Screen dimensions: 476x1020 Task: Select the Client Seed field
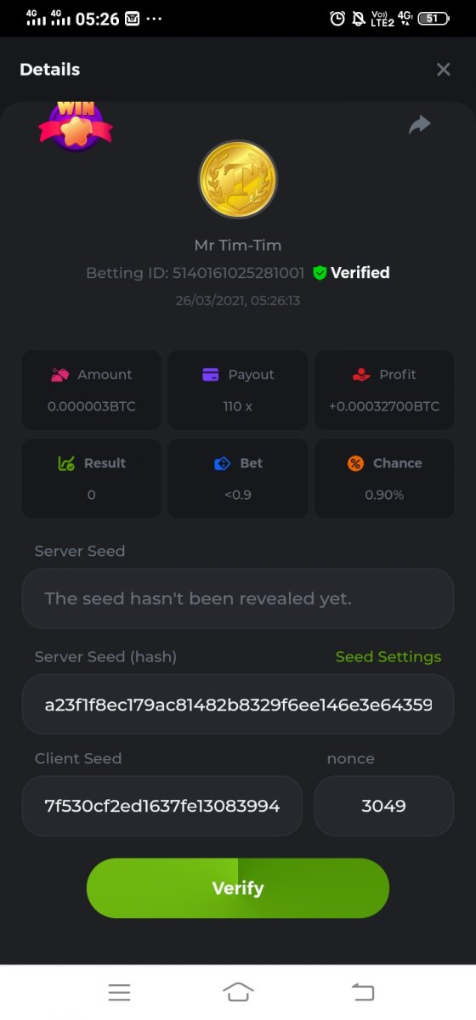click(x=162, y=806)
